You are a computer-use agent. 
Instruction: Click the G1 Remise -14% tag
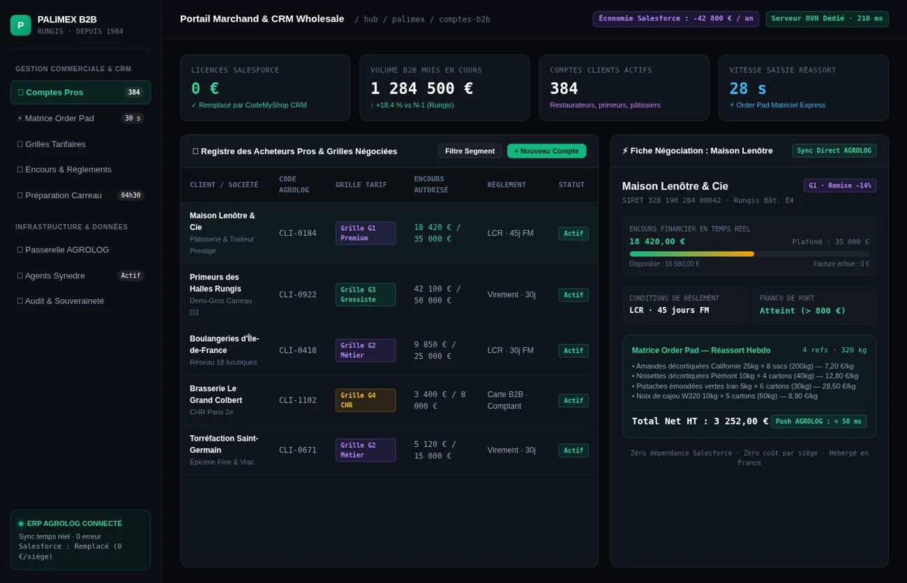(x=840, y=185)
